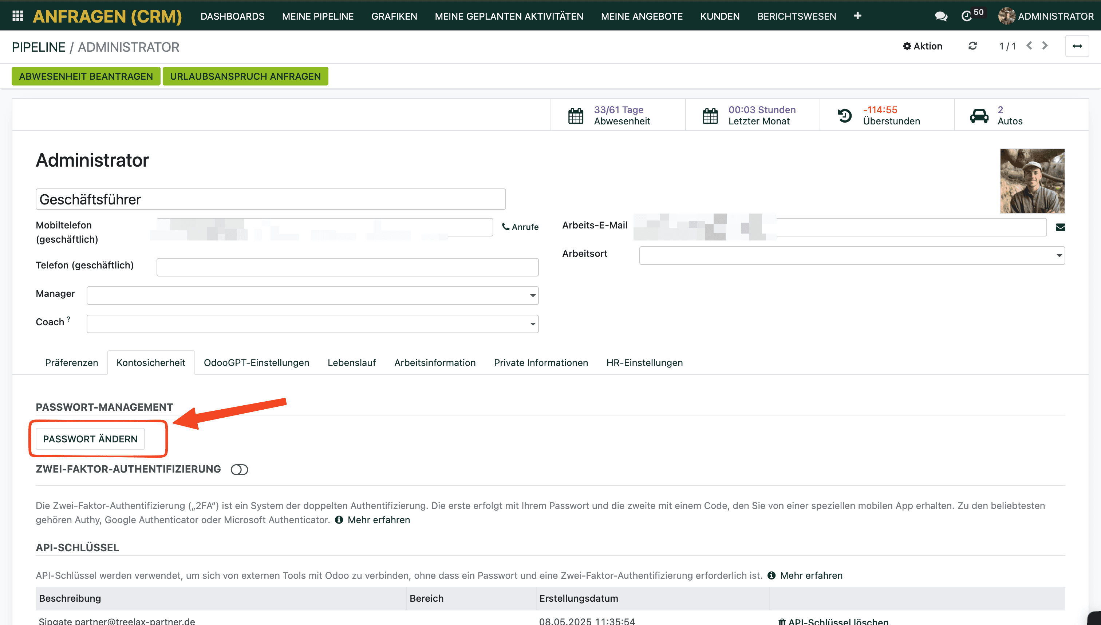Open the Autos car stat button

[x=1021, y=115]
